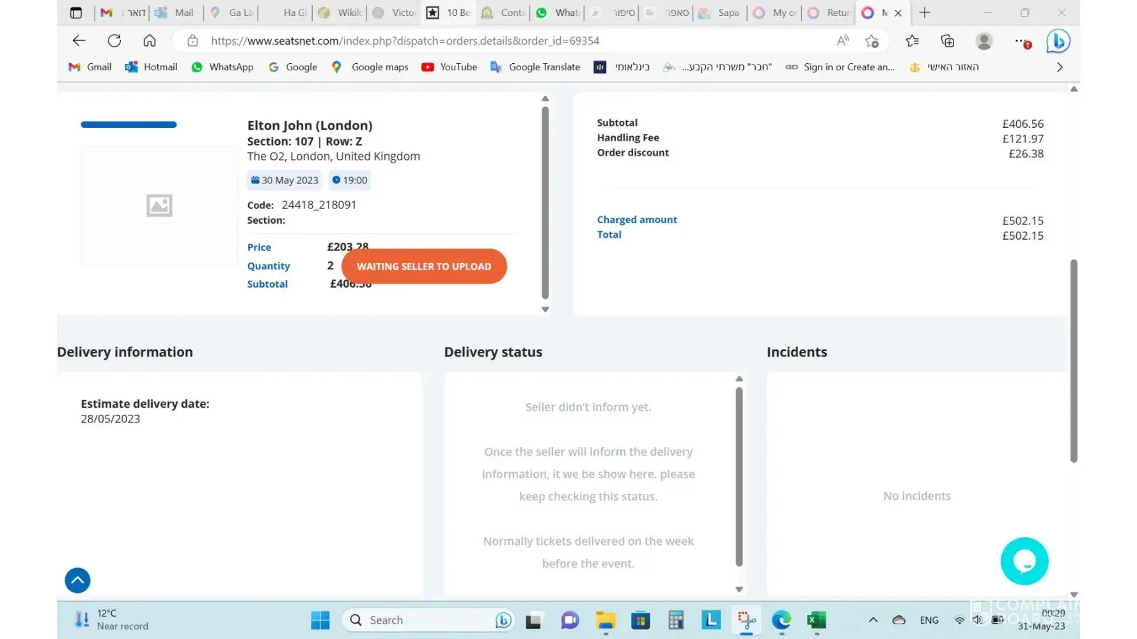Open File Explorer from taskbar

click(605, 620)
